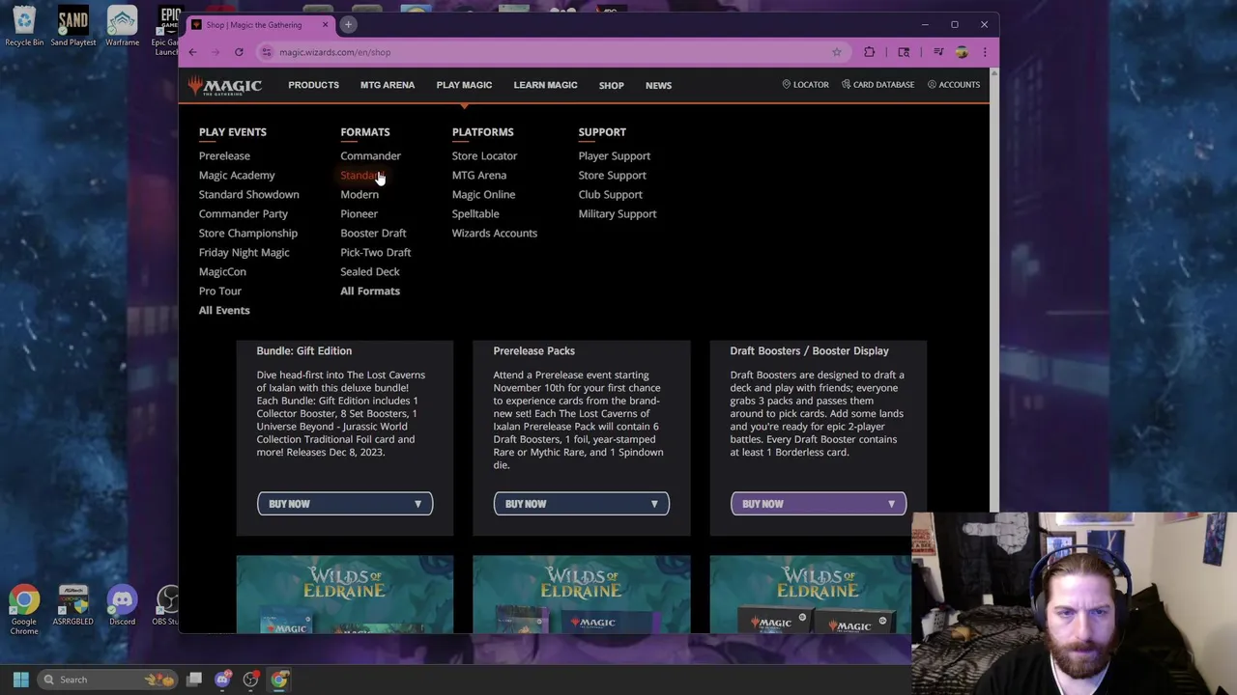Open Chrome media controls icon
The image size is (1237, 695).
(937, 52)
